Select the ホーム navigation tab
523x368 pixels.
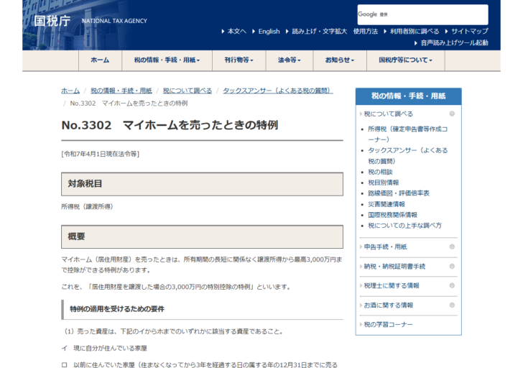pyautogui.click(x=100, y=60)
